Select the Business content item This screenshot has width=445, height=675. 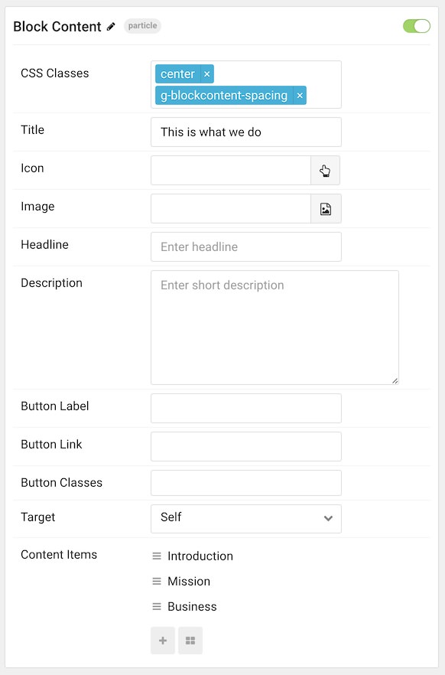[x=192, y=607]
